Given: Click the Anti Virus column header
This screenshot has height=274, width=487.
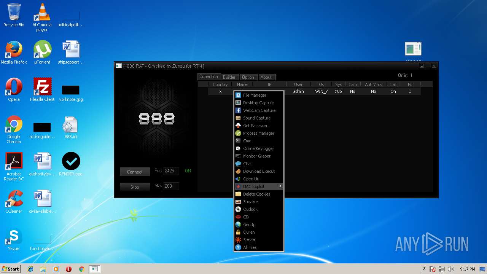Looking at the screenshot, I should tap(374, 84).
